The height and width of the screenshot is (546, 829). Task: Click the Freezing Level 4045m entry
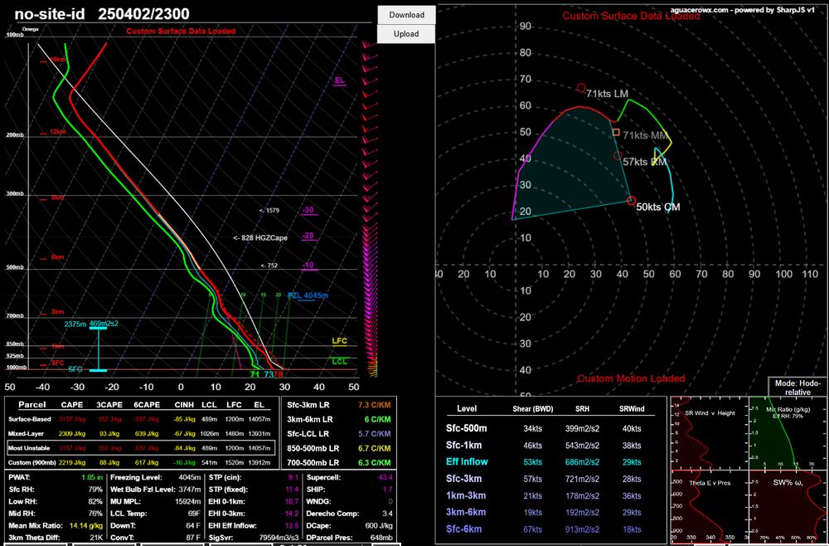(x=156, y=477)
